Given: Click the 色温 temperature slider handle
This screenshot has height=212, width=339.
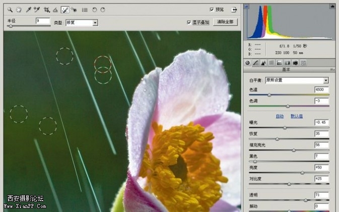Looking at the screenshot, I should coord(269,95).
